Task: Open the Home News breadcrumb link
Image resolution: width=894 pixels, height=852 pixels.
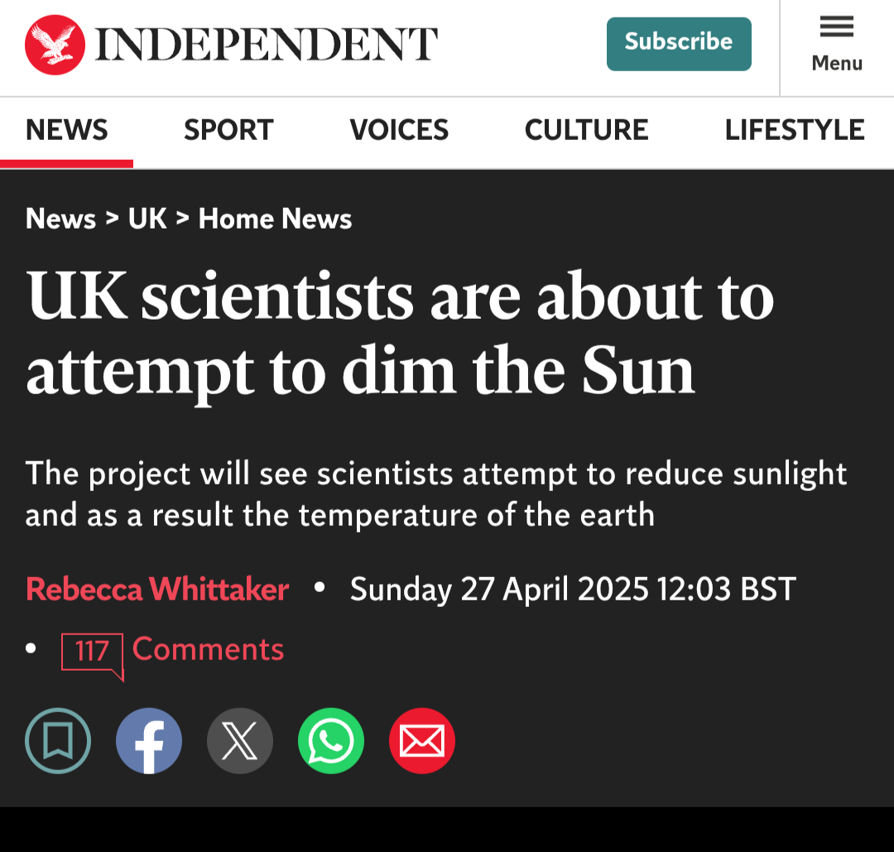Action: pyautogui.click(x=275, y=219)
